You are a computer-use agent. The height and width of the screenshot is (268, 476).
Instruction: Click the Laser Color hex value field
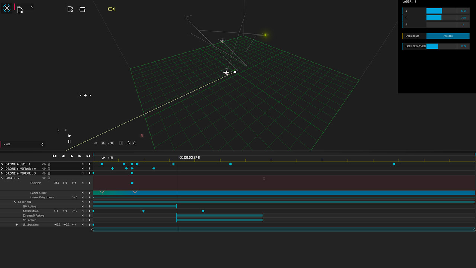coord(448,36)
